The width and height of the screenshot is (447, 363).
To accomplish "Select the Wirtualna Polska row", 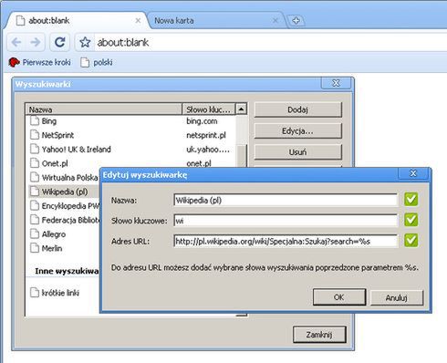I will click(64, 178).
